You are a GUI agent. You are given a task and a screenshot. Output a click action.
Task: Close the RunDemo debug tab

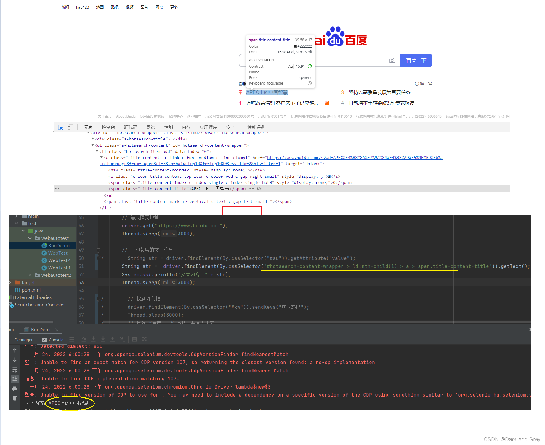point(57,329)
